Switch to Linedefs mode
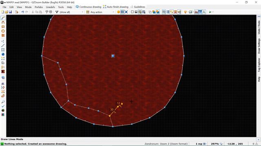The image size is (261, 146). pos(3,45)
